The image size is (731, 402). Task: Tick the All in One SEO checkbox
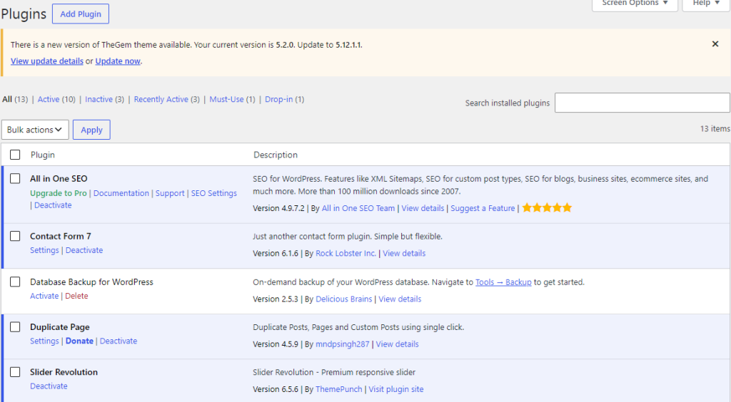point(15,178)
